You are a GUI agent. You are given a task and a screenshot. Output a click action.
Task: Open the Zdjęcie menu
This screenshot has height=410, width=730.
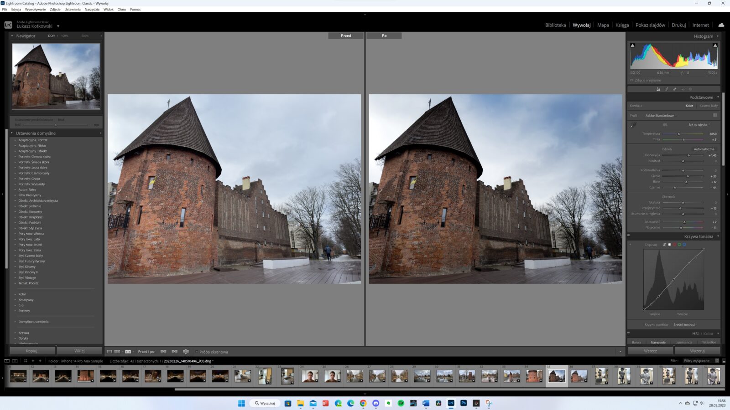pos(55,9)
